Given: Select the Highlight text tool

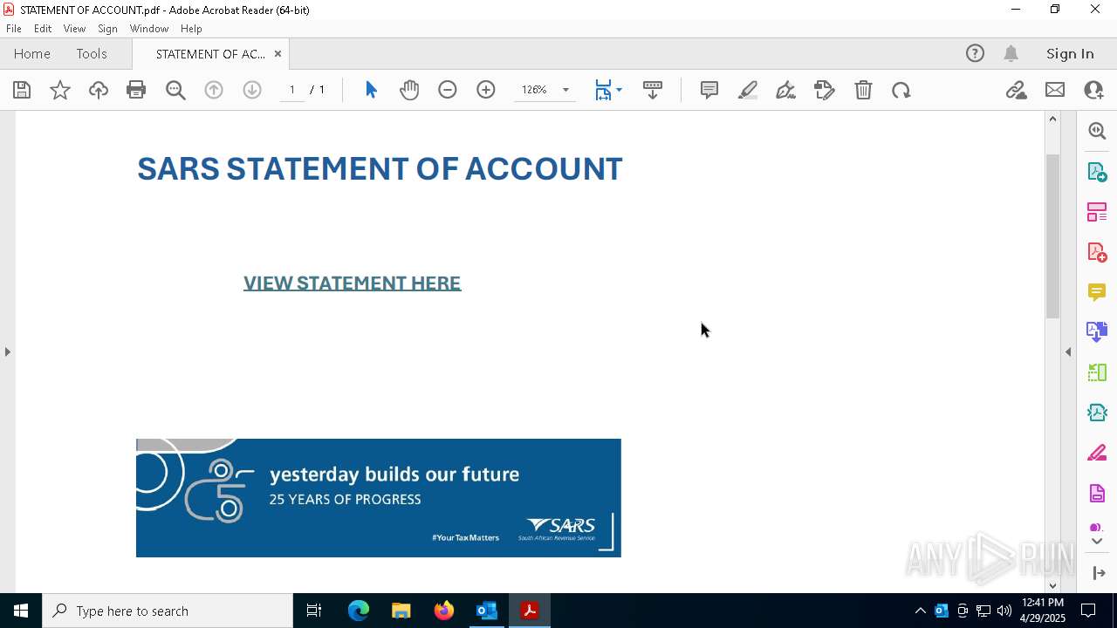Looking at the screenshot, I should click(748, 90).
